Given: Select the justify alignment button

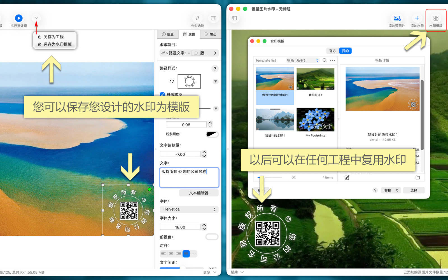Looking at the screenshot, I should click(x=186, y=254).
